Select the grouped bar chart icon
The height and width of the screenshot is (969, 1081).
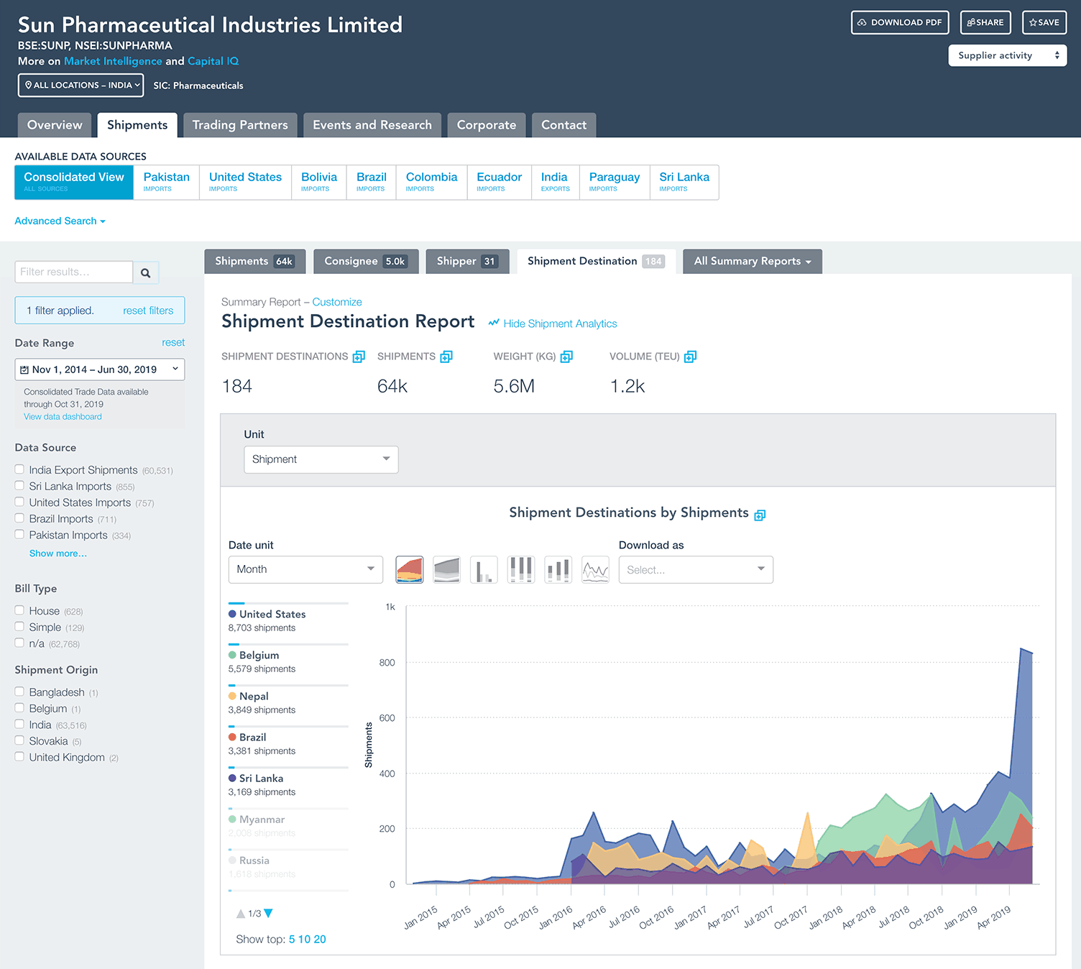click(484, 569)
